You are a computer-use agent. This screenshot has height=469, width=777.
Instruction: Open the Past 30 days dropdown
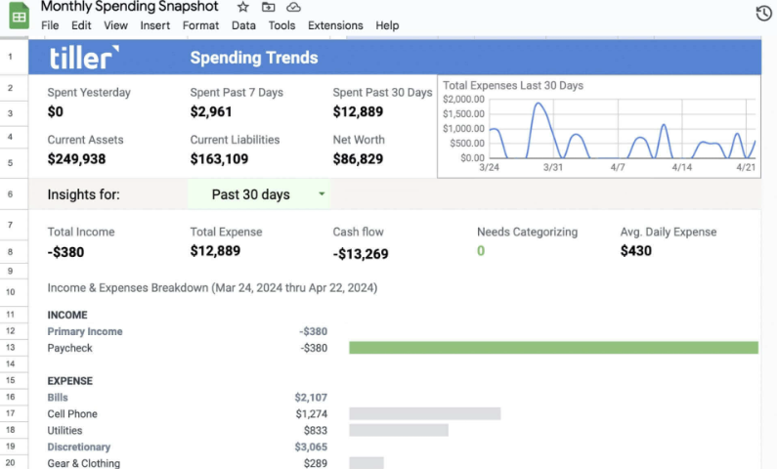[x=259, y=194]
